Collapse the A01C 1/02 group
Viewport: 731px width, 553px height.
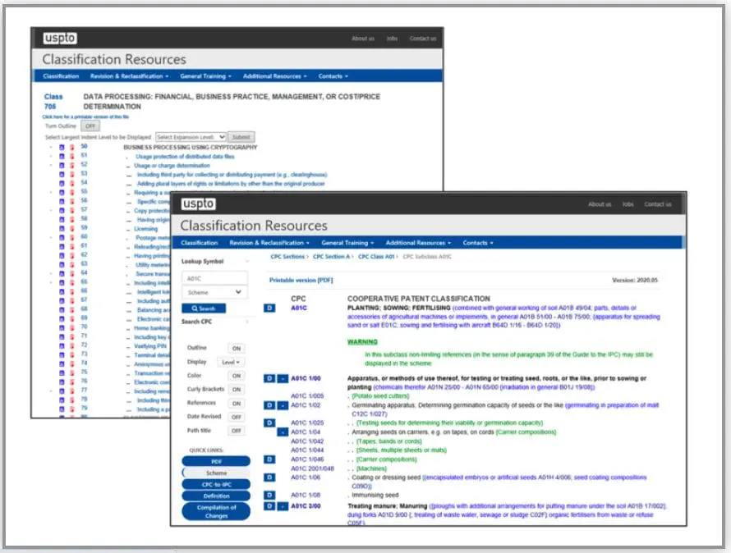click(283, 405)
